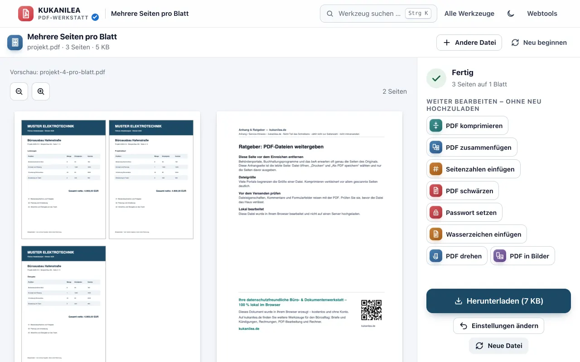Open the Seitenzahlen einfügen tool
Image resolution: width=580 pixels, height=362 pixels.
pos(474,169)
